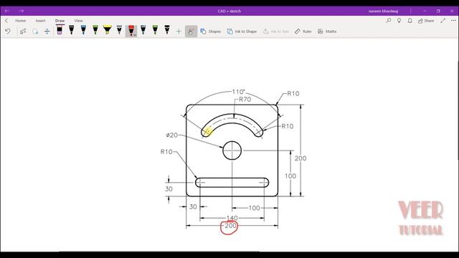Click the vertical scrollbar at right edge
The image size is (459, 258).
coord(458,111)
